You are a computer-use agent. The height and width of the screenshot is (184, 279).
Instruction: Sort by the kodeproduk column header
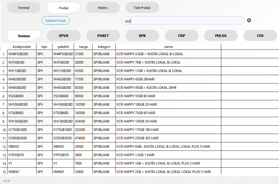click(x=22, y=46)
